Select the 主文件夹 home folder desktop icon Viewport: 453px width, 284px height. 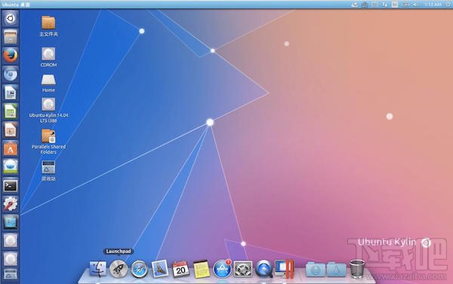click(x=48, y=26)
